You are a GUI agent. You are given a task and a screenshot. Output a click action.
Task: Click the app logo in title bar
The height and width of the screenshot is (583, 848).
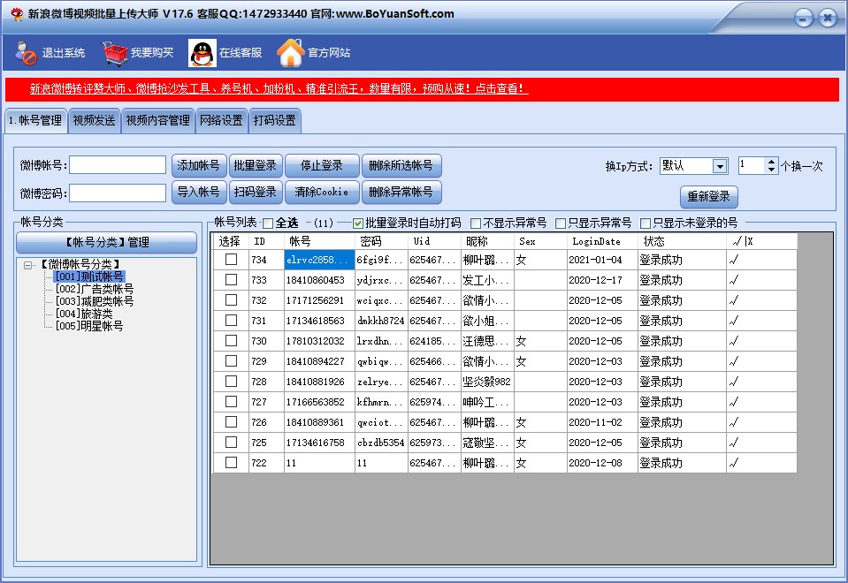(17, 13)
